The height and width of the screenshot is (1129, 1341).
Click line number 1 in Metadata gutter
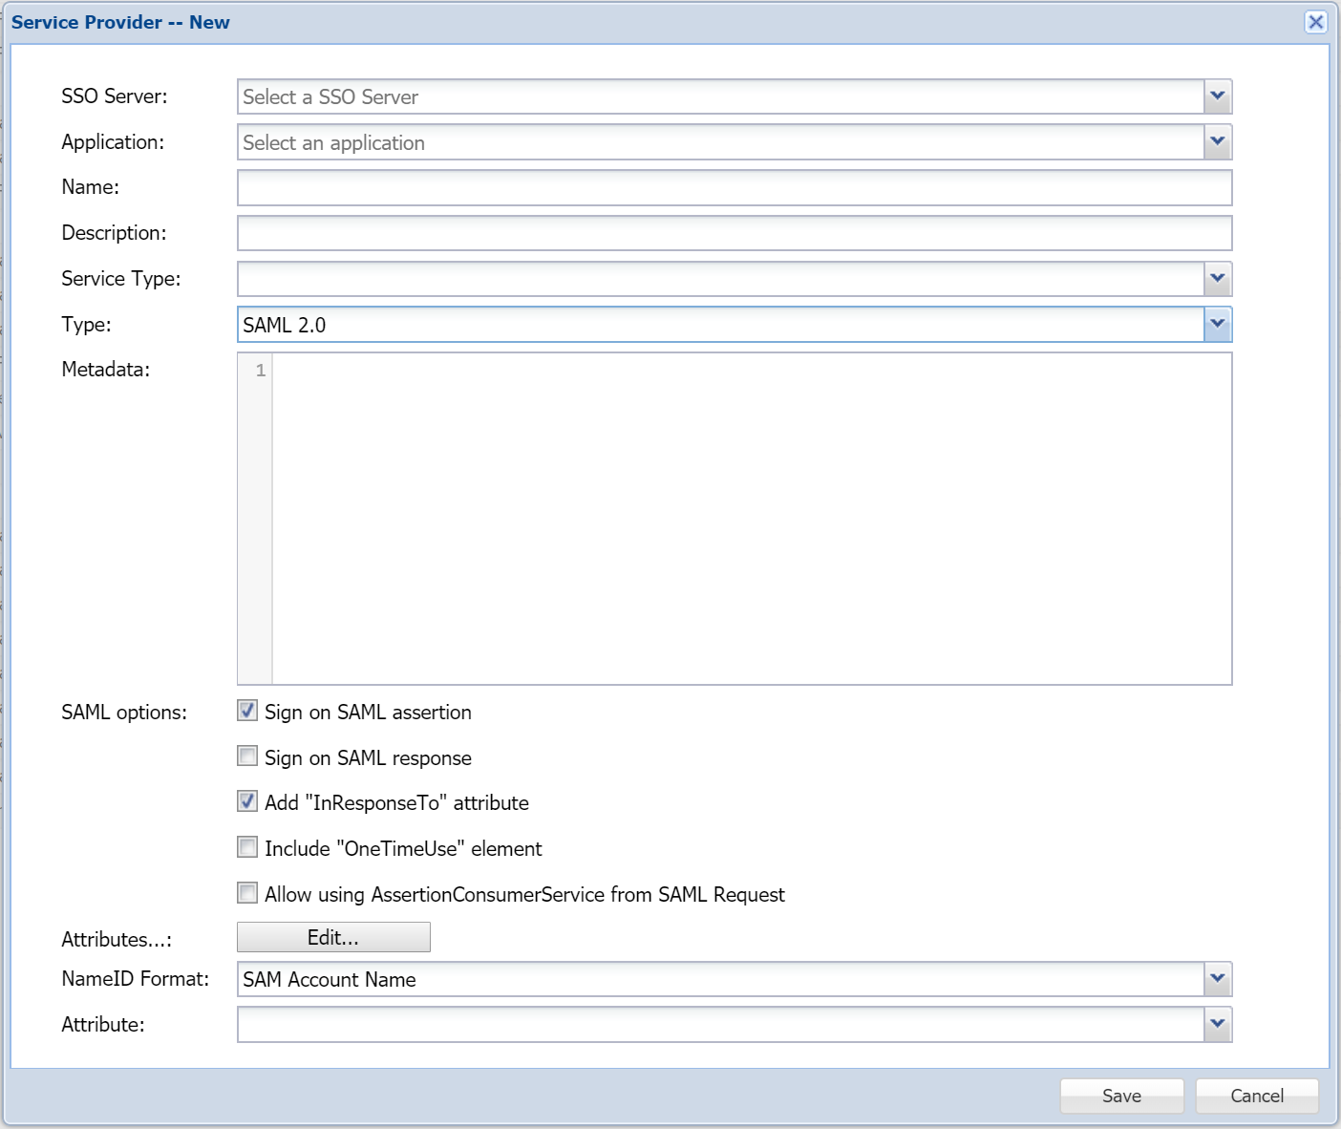(260, 371)
